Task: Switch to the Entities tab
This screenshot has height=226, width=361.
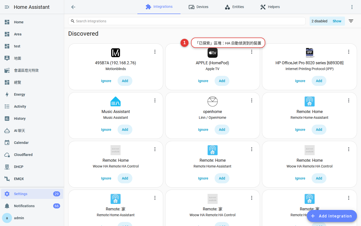Action: click(234, 7)
